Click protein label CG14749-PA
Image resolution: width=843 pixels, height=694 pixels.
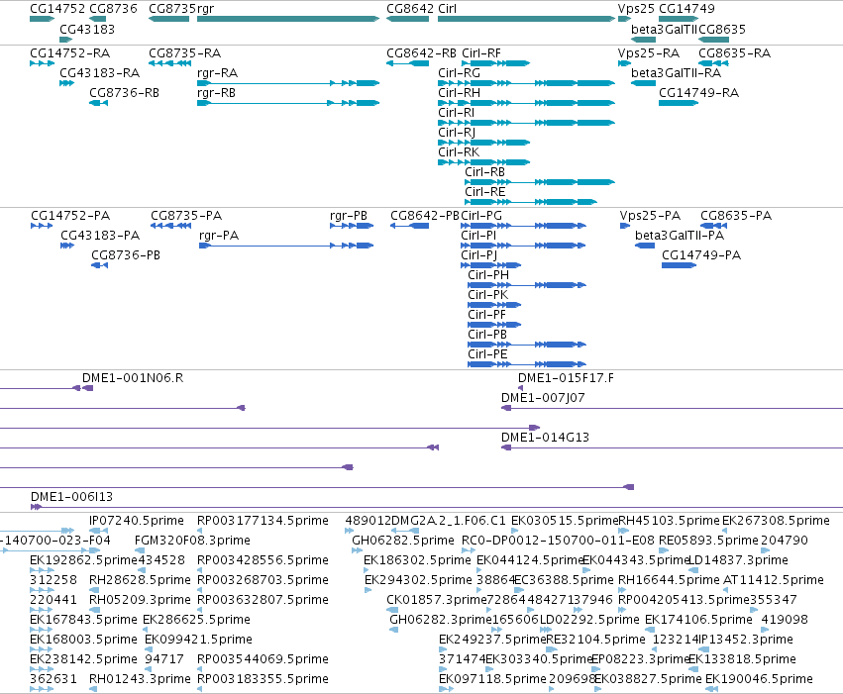[x=701, y=255]
